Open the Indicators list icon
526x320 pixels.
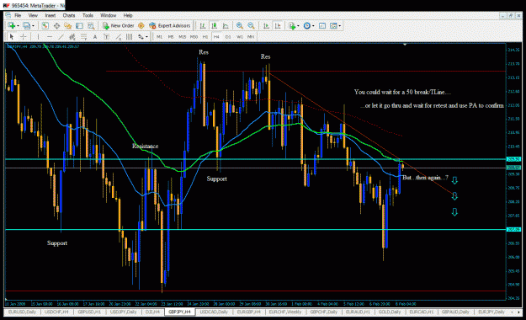(292, 25)
